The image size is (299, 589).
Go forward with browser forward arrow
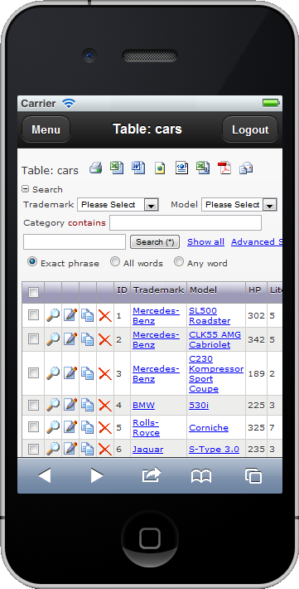pos(97,476)
